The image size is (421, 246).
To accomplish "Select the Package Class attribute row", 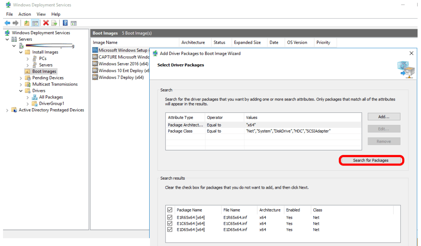I will coord(263,131).
